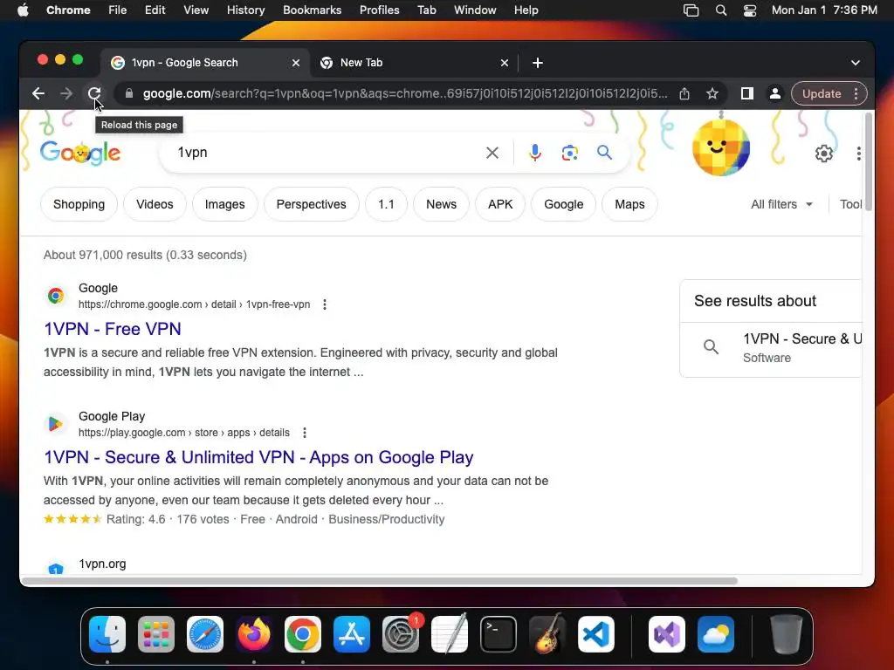Open Google quick settings gear
Image resolution: width=894 pixels, height=670 pixels.
pyautogui.click(x=824, y=154)
